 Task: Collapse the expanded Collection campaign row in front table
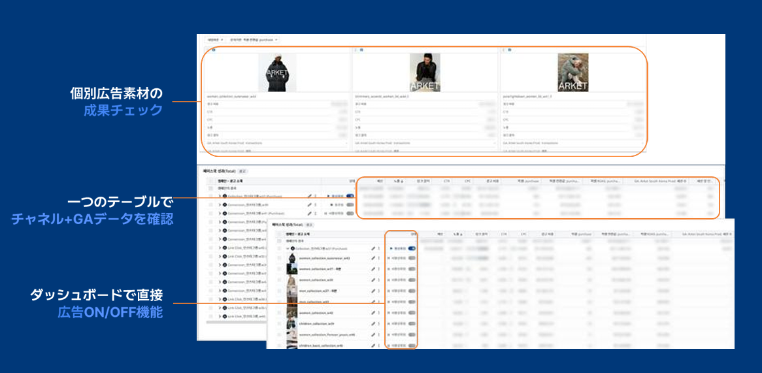coord(288,248)
